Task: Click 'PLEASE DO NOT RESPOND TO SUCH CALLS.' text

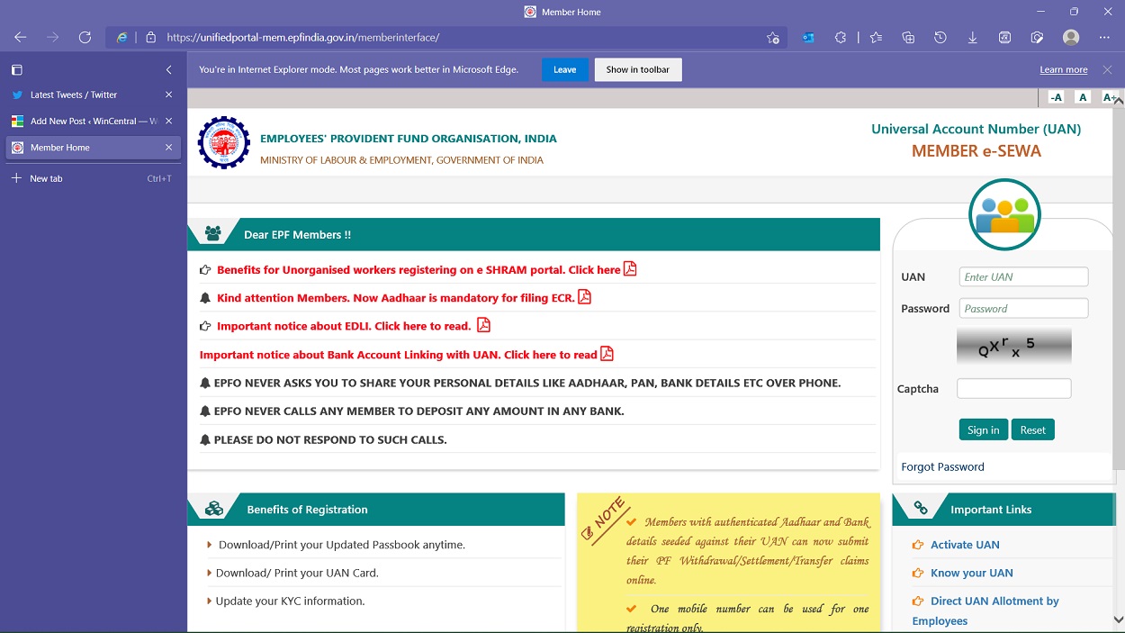Action: tap(330, 439)
